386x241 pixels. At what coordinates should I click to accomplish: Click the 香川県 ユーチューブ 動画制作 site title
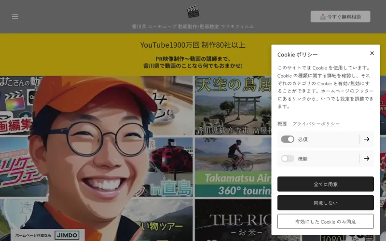(193, 27)
